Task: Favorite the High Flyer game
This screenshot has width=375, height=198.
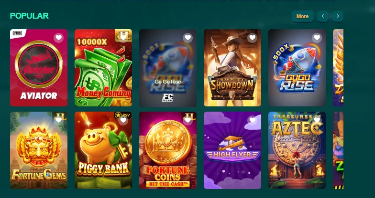Action: tap(253, 120)
